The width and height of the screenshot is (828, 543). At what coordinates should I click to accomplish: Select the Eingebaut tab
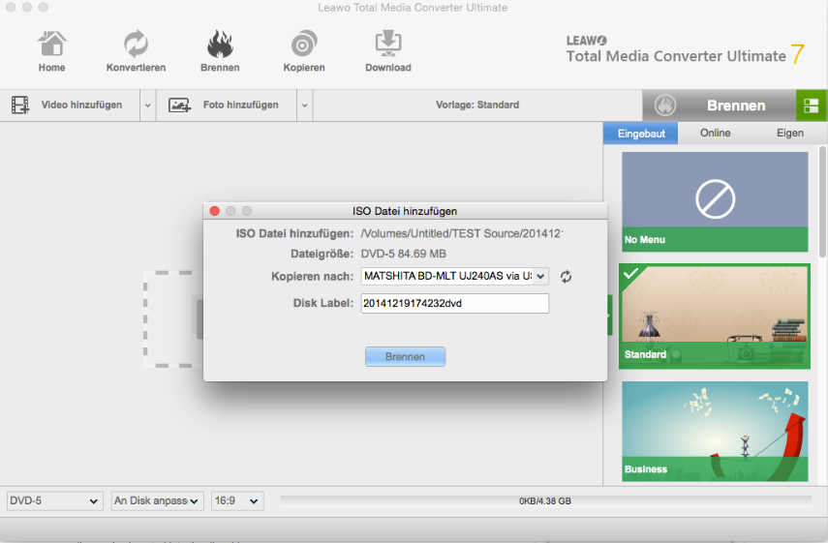coord(641,134)
